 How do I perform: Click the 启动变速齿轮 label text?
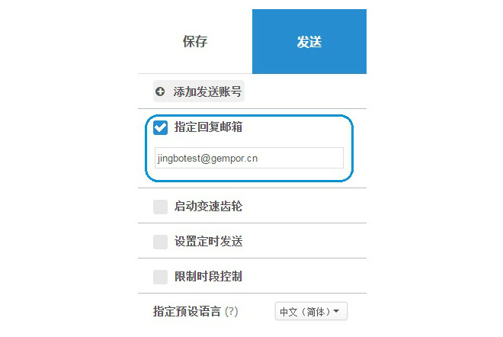(x=209, y=207)
